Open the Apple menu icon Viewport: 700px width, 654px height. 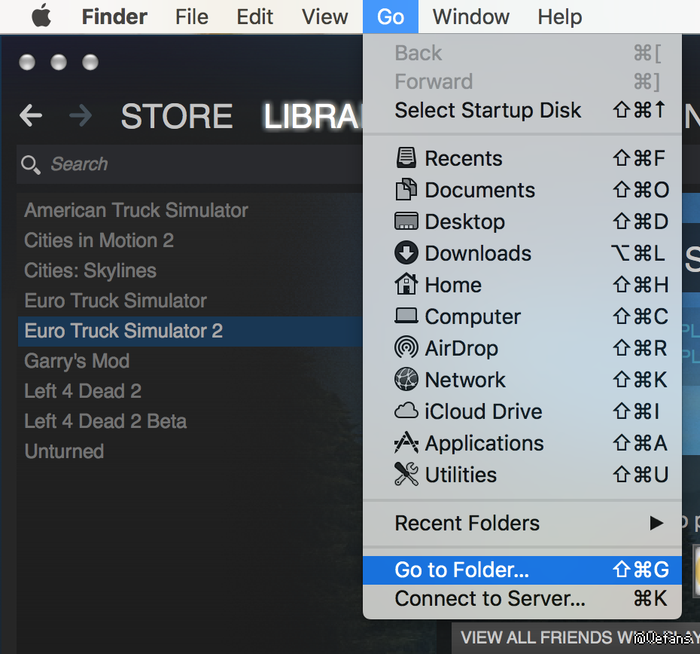point(41,16)
